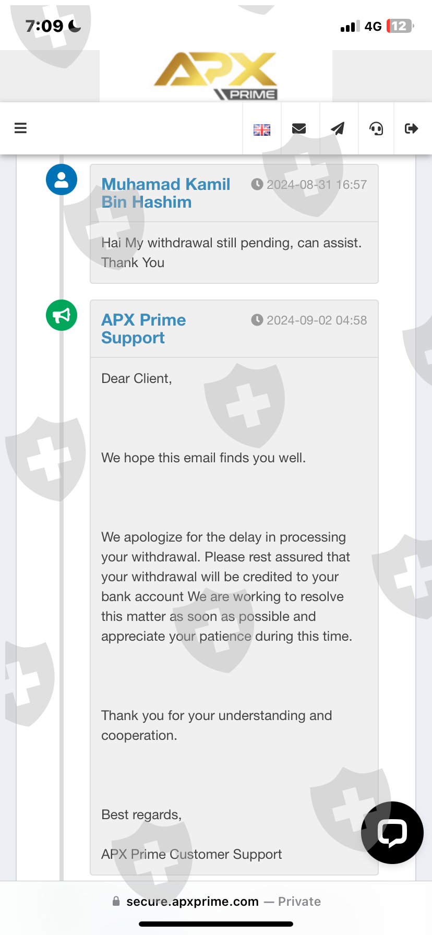Click the Muhamad Kamil Bin Hashim name
Viewport: 432px width, 935px height.
click(166, 193)
